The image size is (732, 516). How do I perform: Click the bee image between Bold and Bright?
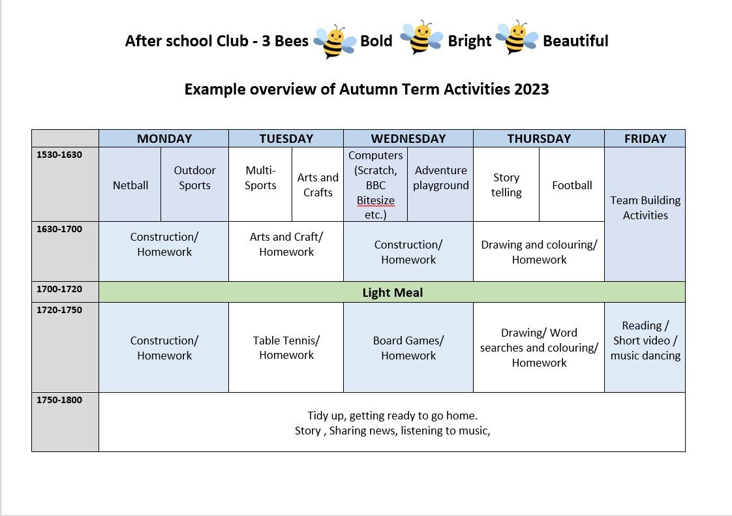tap(421, 38)
